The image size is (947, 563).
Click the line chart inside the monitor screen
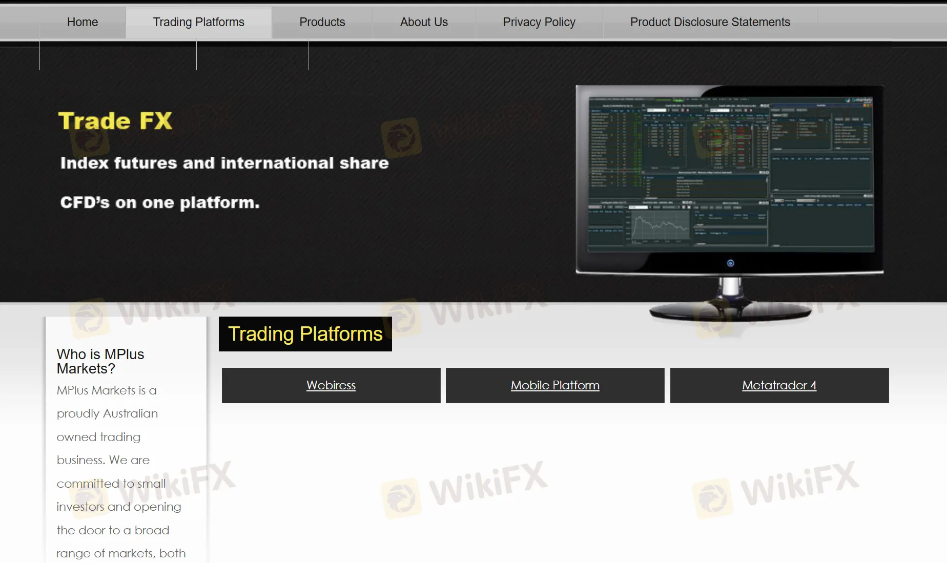click(x=660, y=225)
